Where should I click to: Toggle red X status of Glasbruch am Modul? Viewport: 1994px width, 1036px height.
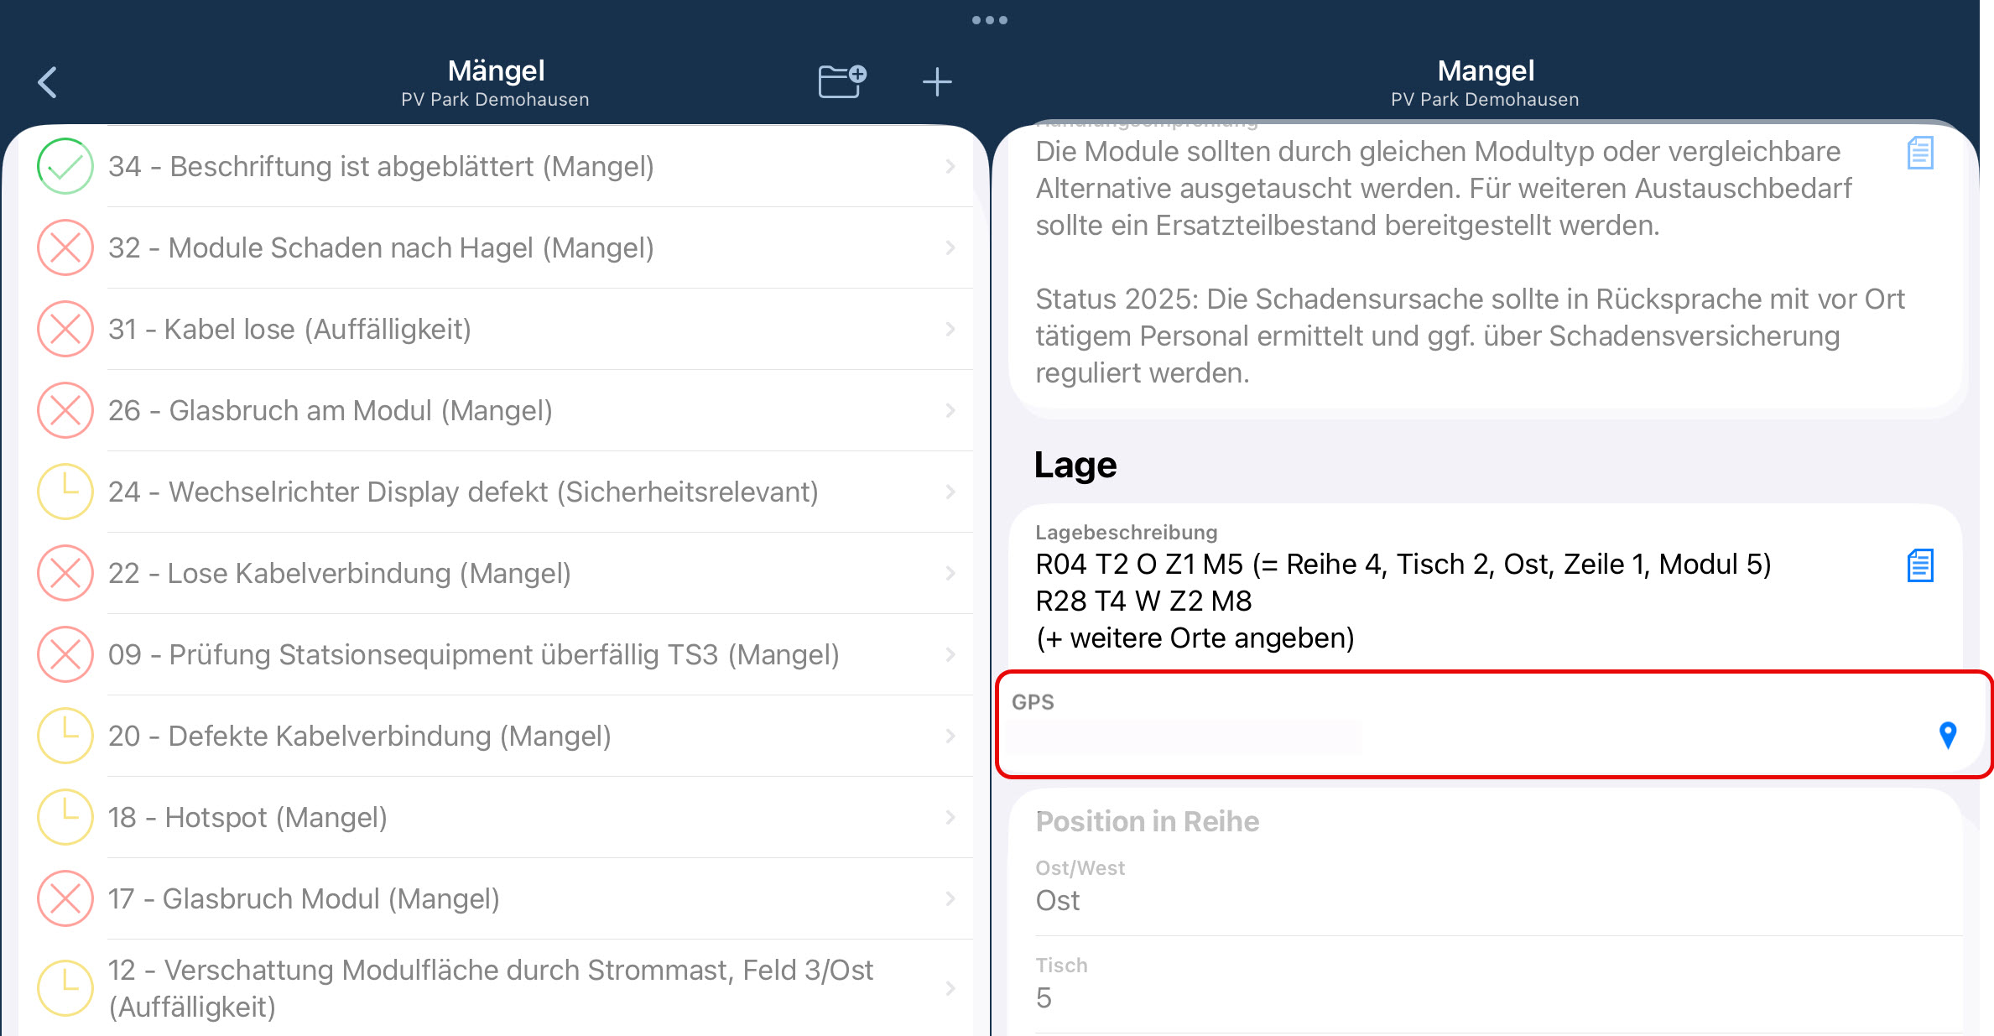tap(65, 410)
